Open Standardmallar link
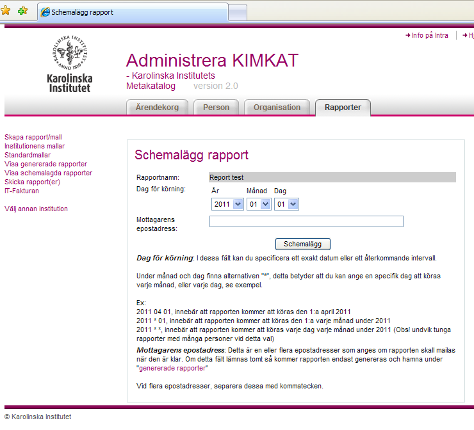This screenshot has width=474, height=430. (x=28, y=155)
